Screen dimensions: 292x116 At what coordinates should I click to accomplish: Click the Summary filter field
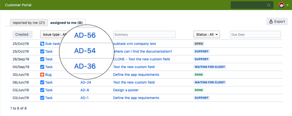point(144,34)
